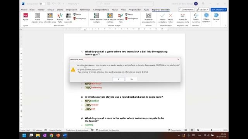Select the Exportar a Moodle tab
This screenshot has width=248, height=139.
pyautogui.click(x=161, y=10)
